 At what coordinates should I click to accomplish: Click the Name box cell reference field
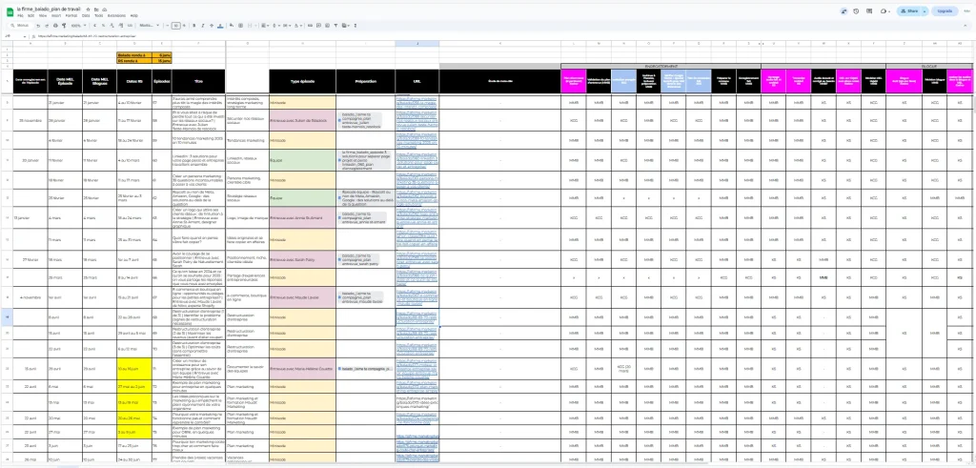[13, 35]
